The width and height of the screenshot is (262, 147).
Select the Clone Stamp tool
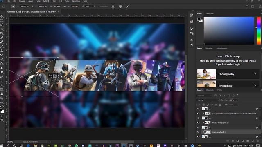point(2,51)
